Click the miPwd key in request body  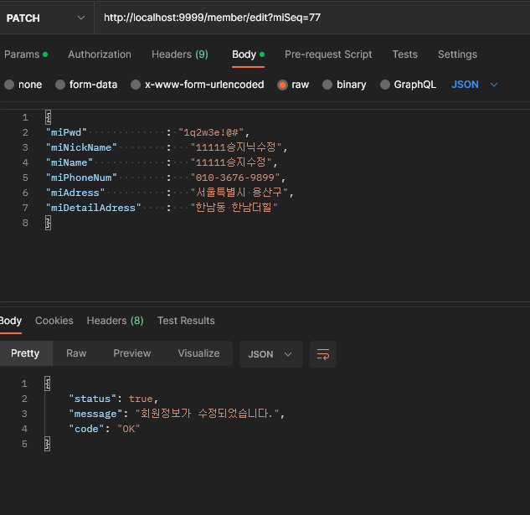(66, 132)
